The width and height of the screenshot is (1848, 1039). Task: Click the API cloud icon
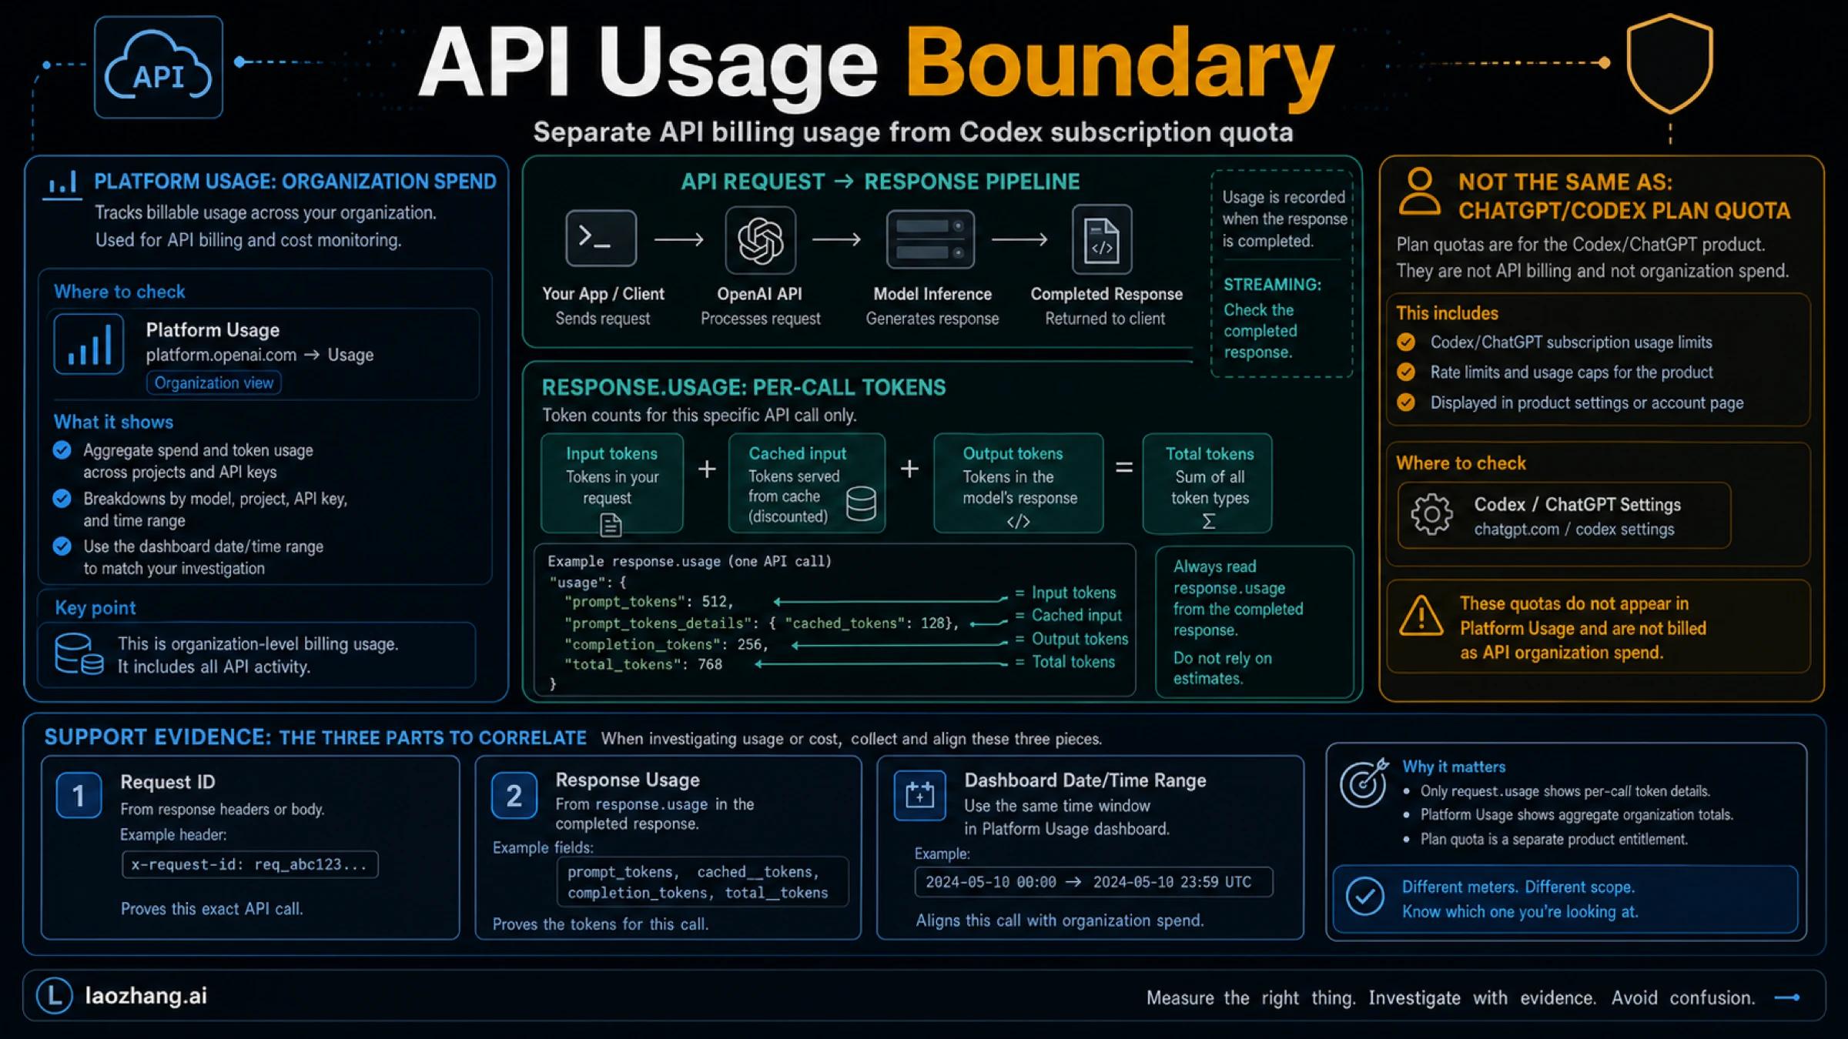pyautogui.click(x=159, y=67)
